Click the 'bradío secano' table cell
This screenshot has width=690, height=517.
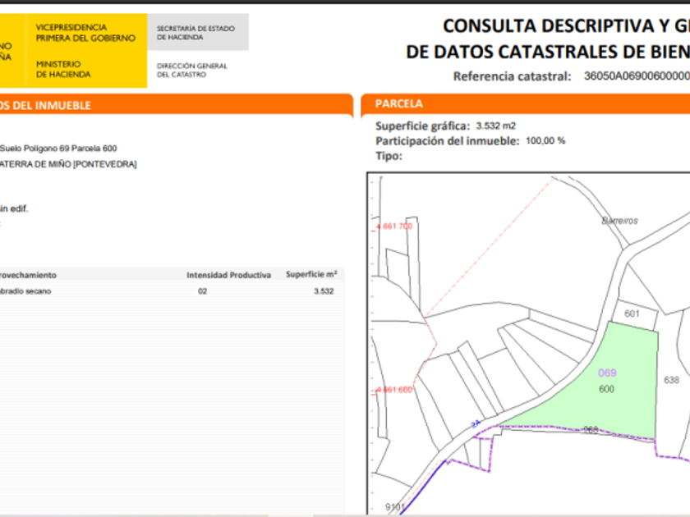(x=25, y=291)
